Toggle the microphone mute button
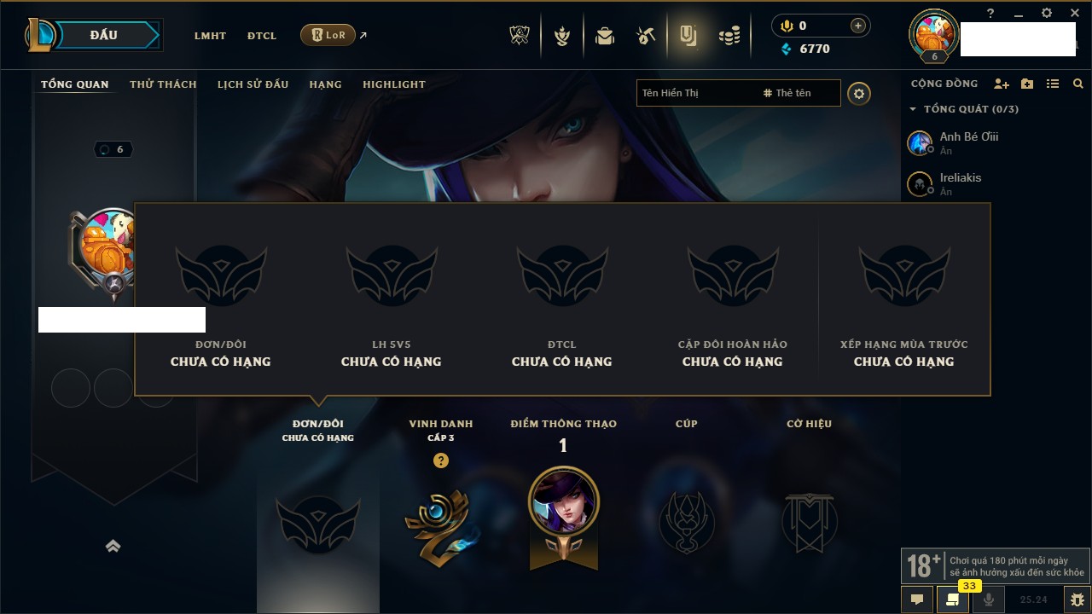This screenshot has width=1092, height=614. (x=989, y=600)
